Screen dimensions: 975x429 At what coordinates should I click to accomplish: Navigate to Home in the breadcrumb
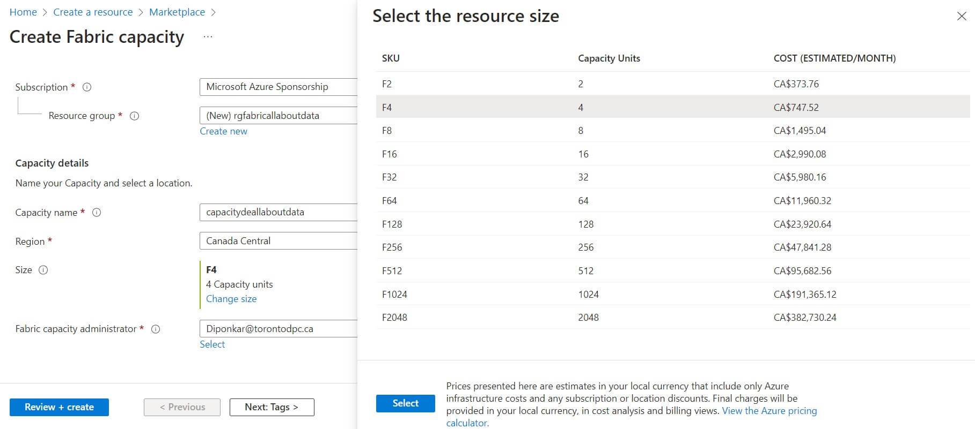(23, 12)
